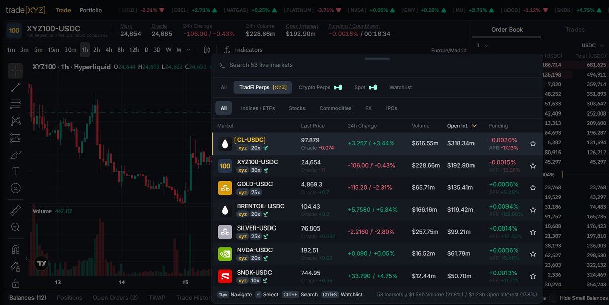This screenshot has width=609, height=305.
Task: Toggle lock all drawings icon
Action: (x=15, y=283)
